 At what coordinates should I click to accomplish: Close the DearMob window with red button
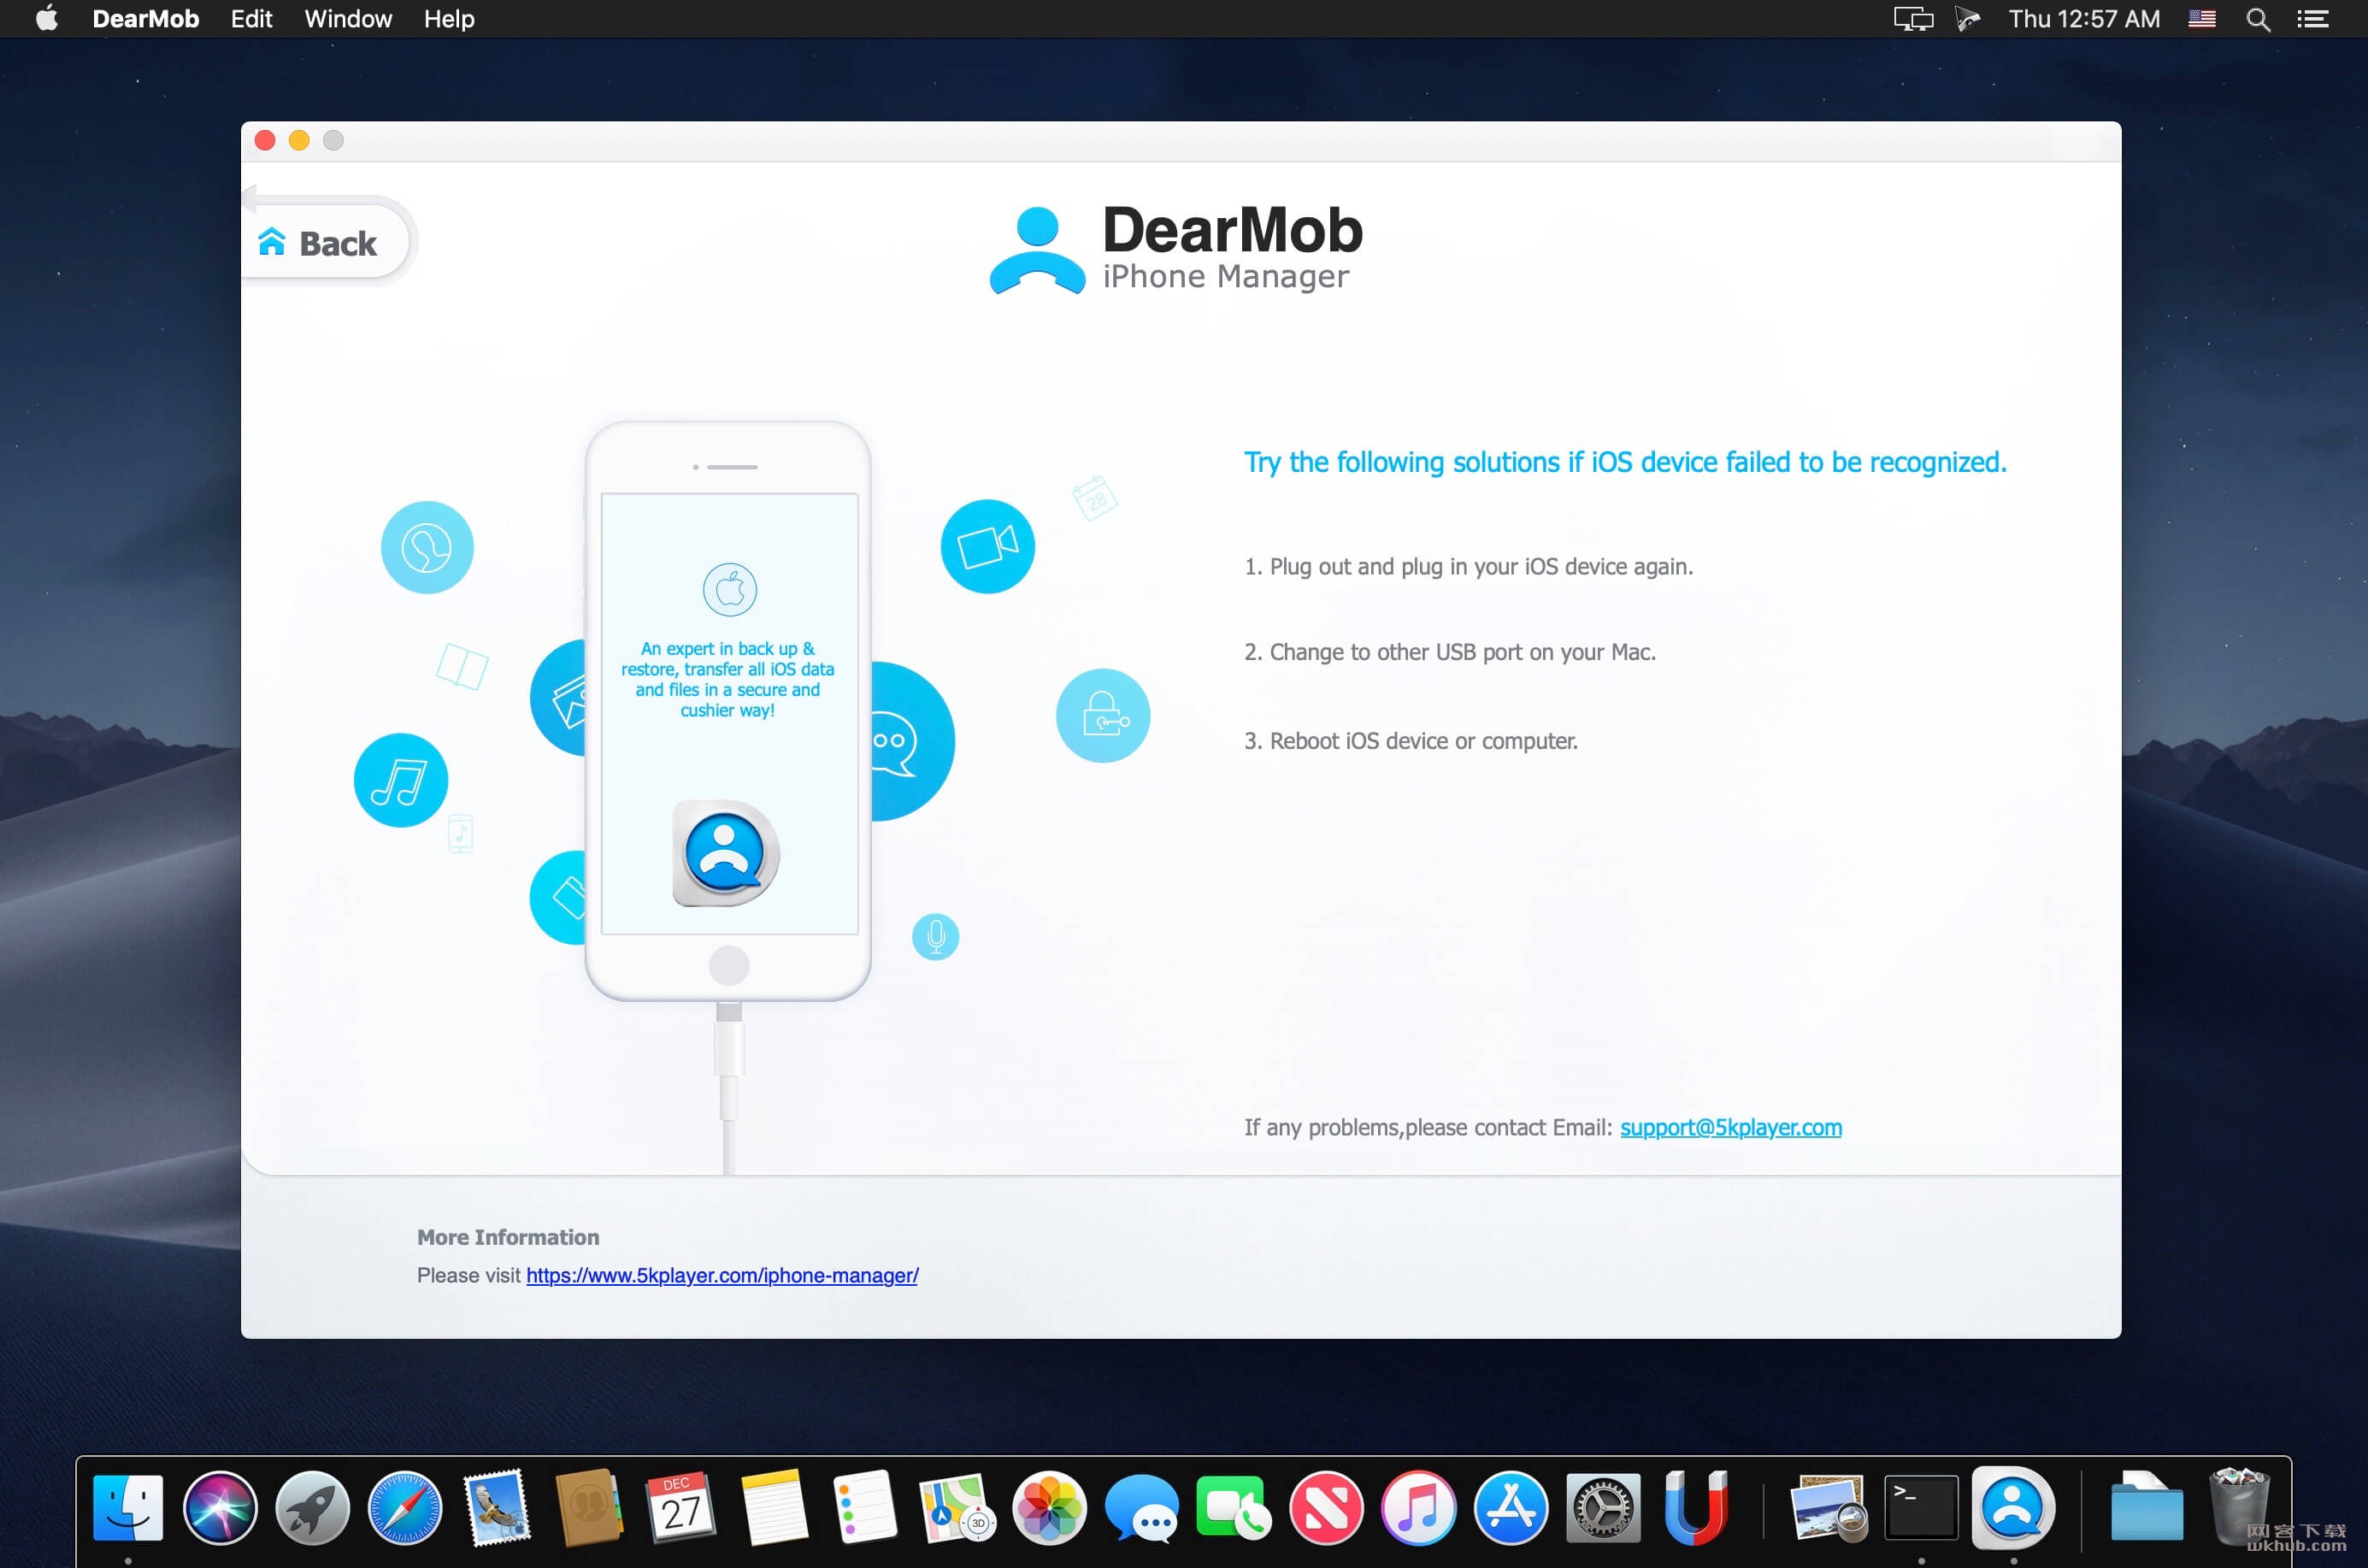click(x=265, y=140)
